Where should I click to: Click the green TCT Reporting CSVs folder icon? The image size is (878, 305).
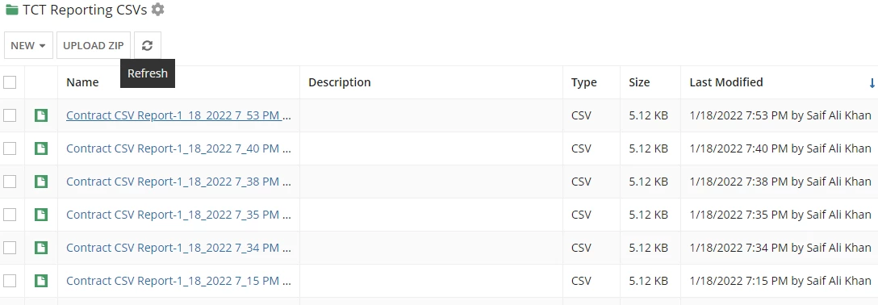pyautogui.click(x=11, y=10)
